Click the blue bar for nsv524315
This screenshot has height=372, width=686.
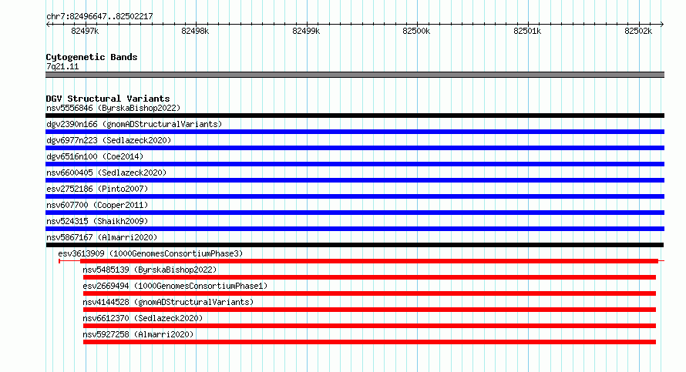pos(355,229)
